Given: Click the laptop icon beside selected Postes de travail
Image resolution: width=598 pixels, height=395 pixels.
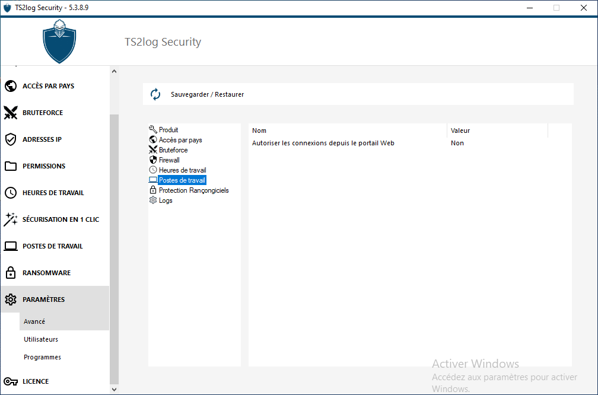Looking at the screenshot, I should point(153,180).
